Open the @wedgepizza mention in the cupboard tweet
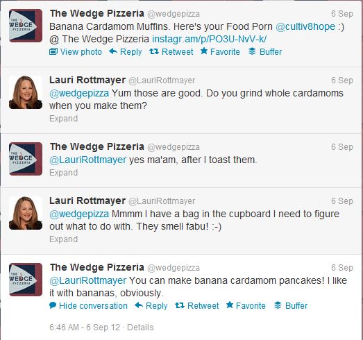Screen dimensions: 363x340 tap(79, 214)
